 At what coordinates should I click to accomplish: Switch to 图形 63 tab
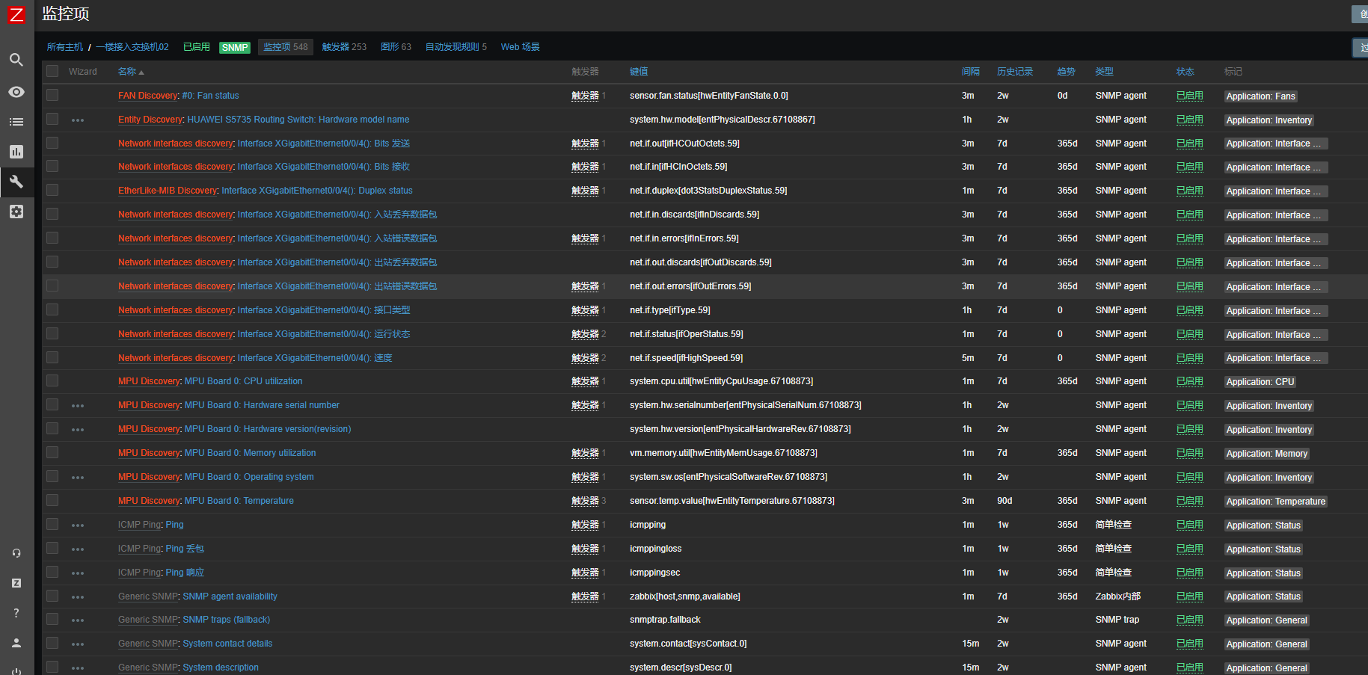pos(396,47)
